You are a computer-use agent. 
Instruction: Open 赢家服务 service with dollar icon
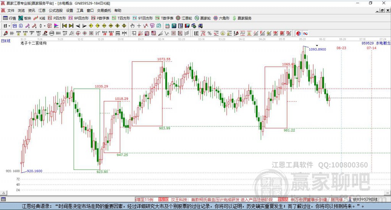point(242,18)
